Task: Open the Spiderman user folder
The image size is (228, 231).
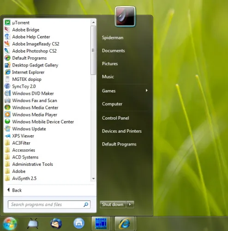Action: pos(113,37)
